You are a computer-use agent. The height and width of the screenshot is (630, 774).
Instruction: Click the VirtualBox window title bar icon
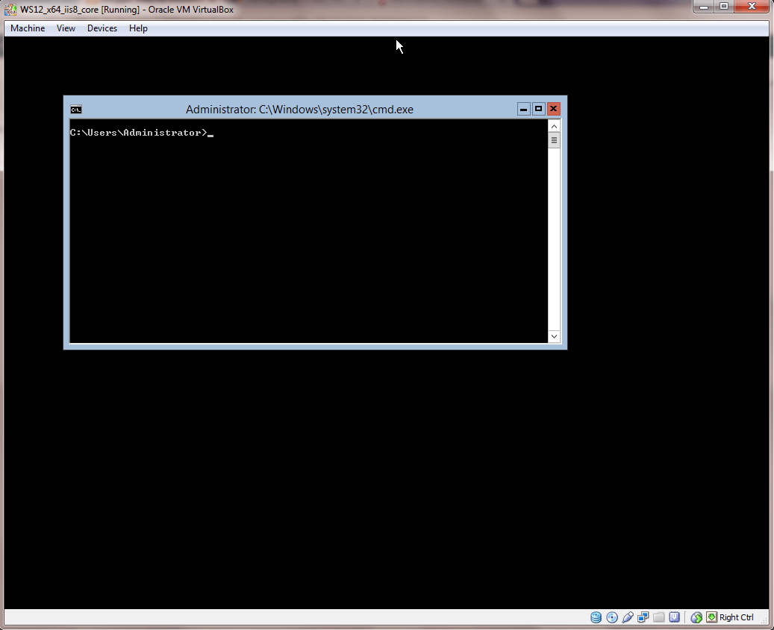pyautogui.click(x=10, y=9)
